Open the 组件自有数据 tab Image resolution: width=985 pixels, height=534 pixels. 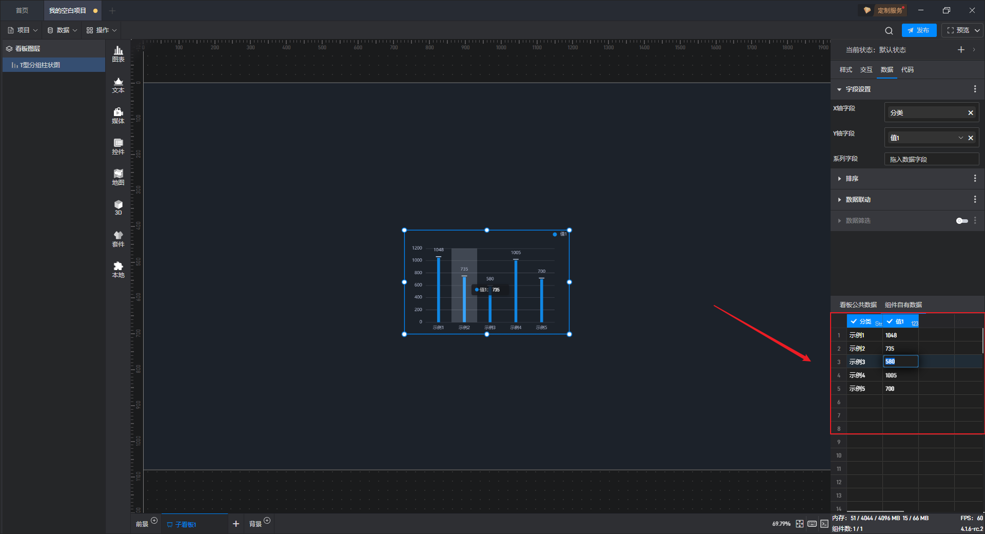(x=903, y=305)
